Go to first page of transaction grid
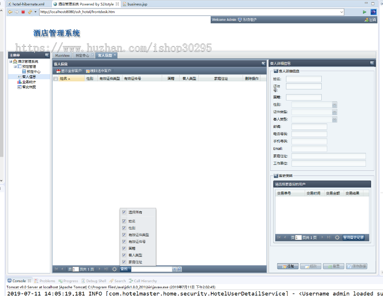The height and width of the screenshot is (296, 383). click(x=279, y=238)
